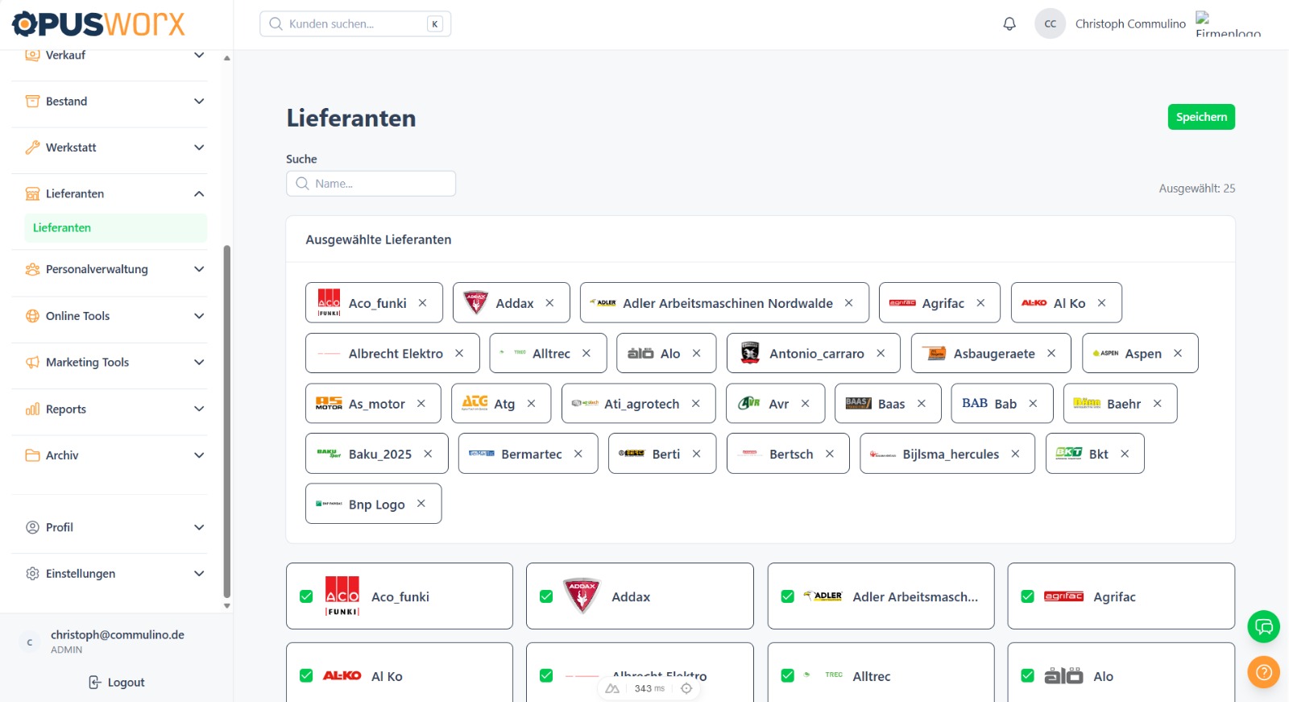Toggle the Al Ko card checkbox

coord(306,675)
